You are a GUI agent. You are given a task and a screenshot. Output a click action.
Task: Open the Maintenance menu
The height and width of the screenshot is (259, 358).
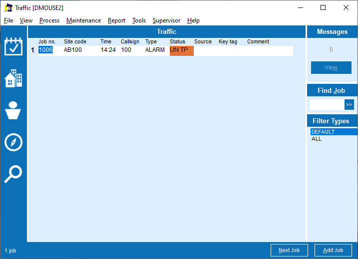83,20
